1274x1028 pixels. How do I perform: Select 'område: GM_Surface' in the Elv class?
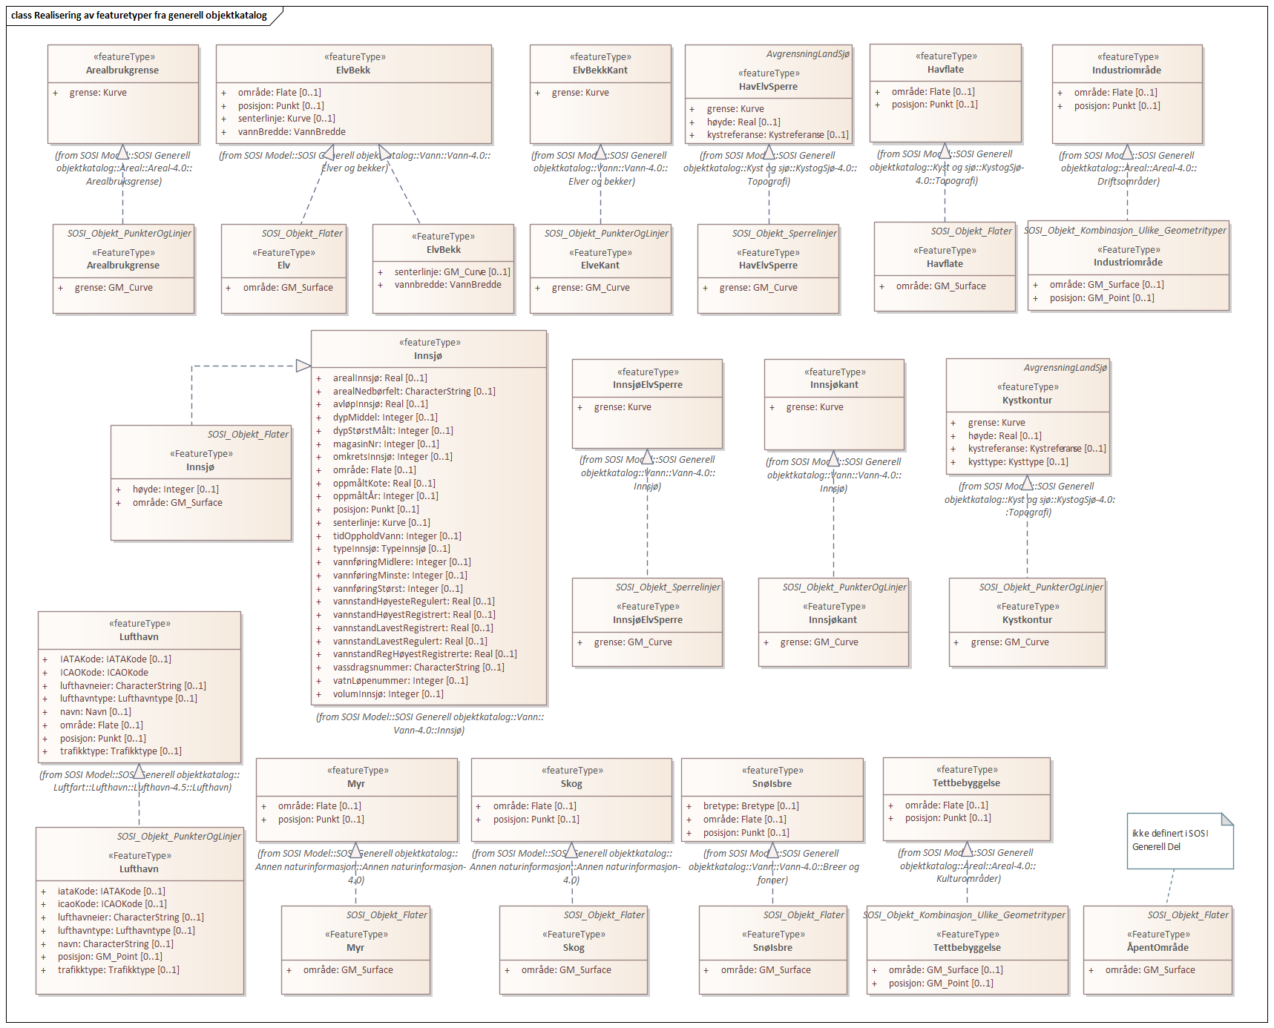pyautogui.click(x=287, y=287)
